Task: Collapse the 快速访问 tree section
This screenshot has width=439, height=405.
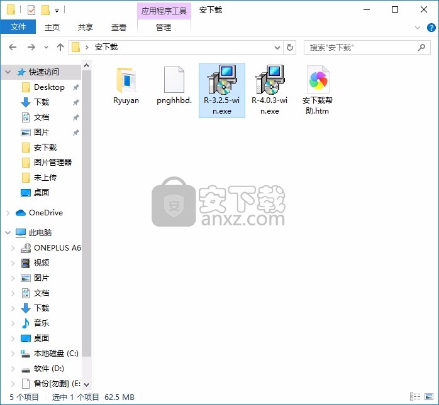Action: pyautogui.click(x=8, y=72)
